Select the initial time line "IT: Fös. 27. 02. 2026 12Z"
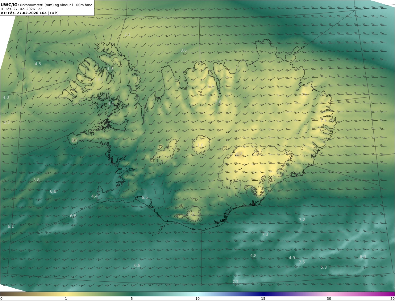The image size is (395, 301). [x=21, y=9]
